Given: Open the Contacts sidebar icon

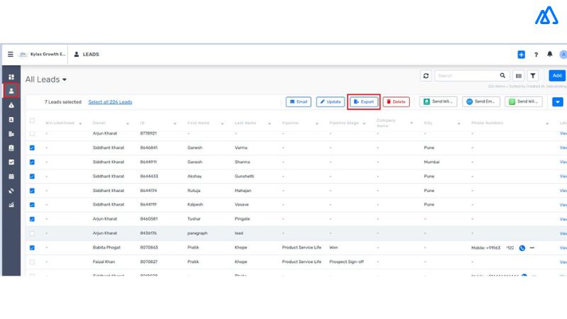Looking at the screenshot, I should pyautogui.click(x=11, y=119).
